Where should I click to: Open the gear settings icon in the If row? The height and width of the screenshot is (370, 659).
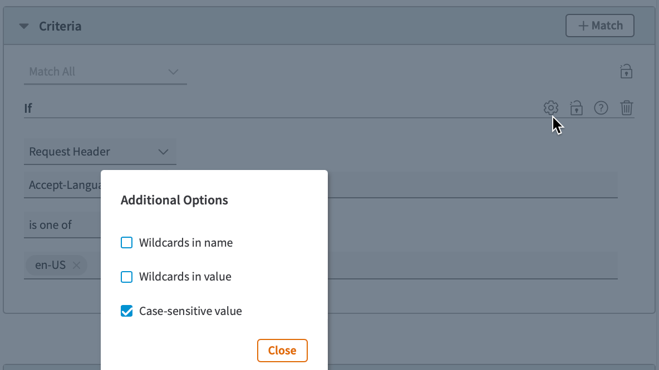click(550, 107)
